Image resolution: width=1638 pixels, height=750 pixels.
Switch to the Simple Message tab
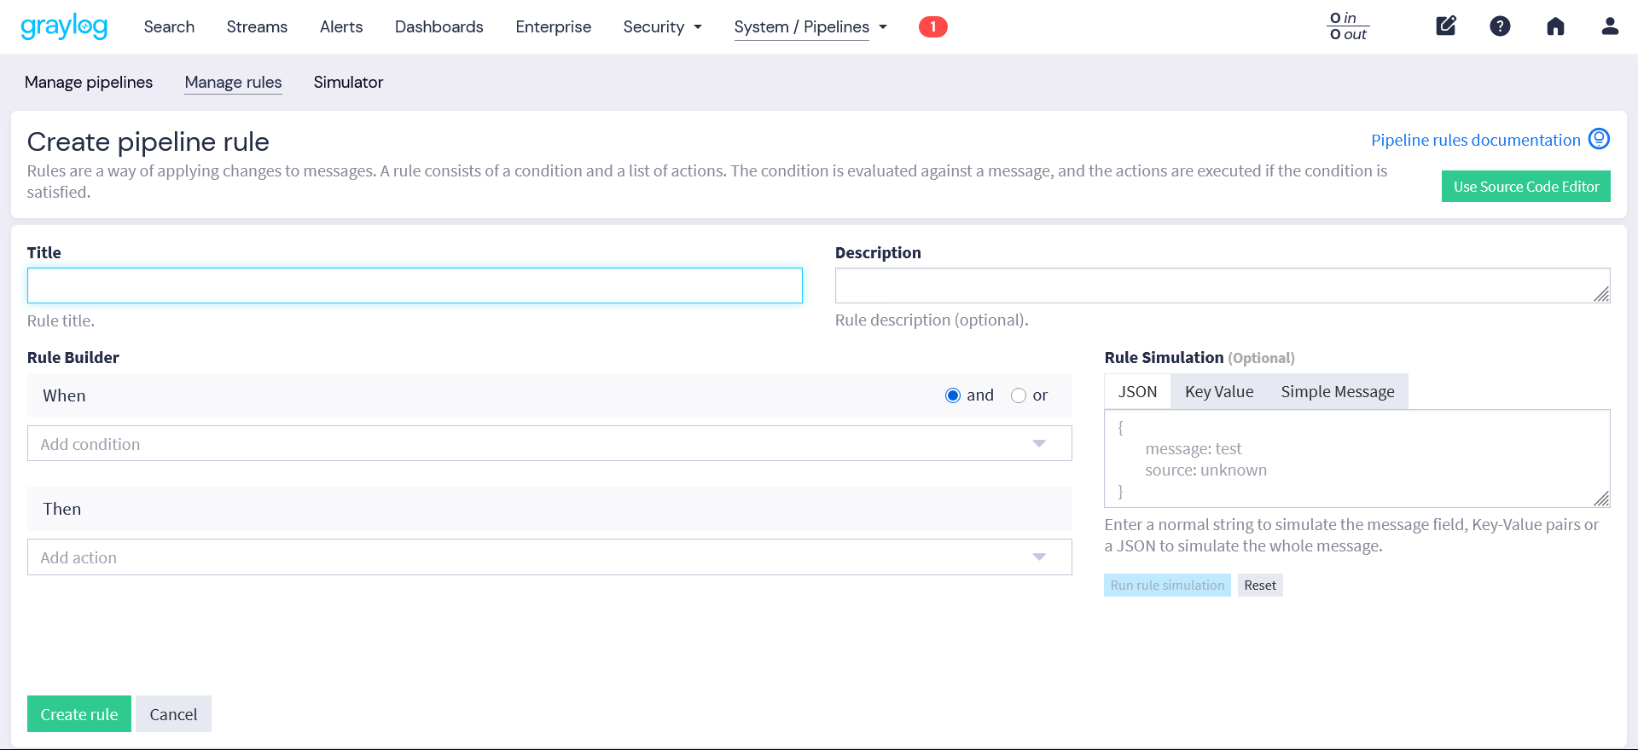point(1337,392)
